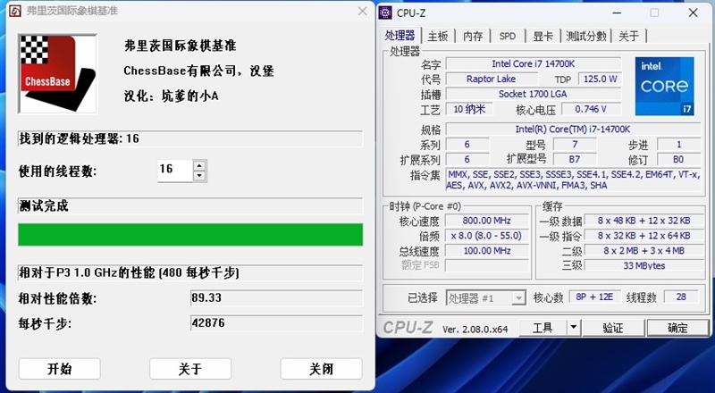This screenshot has height=393, width=715.
Task: Click the 10 纳米 process value
Action: pos(469,109)
